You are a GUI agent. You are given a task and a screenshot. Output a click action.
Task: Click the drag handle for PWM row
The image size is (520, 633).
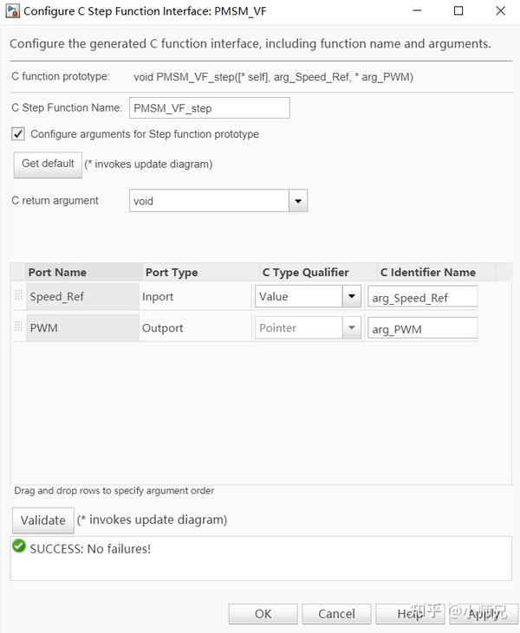[x=18, y=327]
